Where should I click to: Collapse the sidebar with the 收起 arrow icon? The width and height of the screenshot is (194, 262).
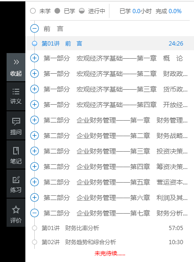point(16,67)
